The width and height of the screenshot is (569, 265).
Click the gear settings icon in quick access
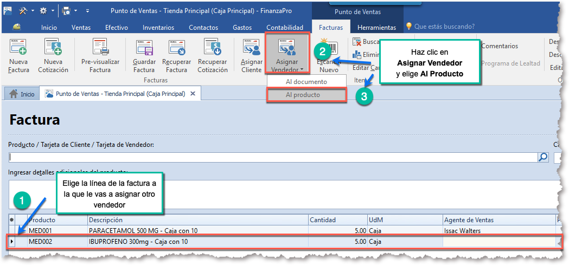coord(43,11)
